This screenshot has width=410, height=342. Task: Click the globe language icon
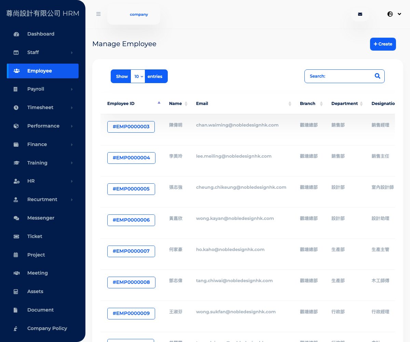tap(390, 14)
